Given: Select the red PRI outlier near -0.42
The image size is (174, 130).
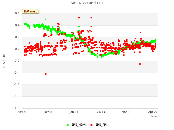Looking at the screenshot, I should point(46,74).
